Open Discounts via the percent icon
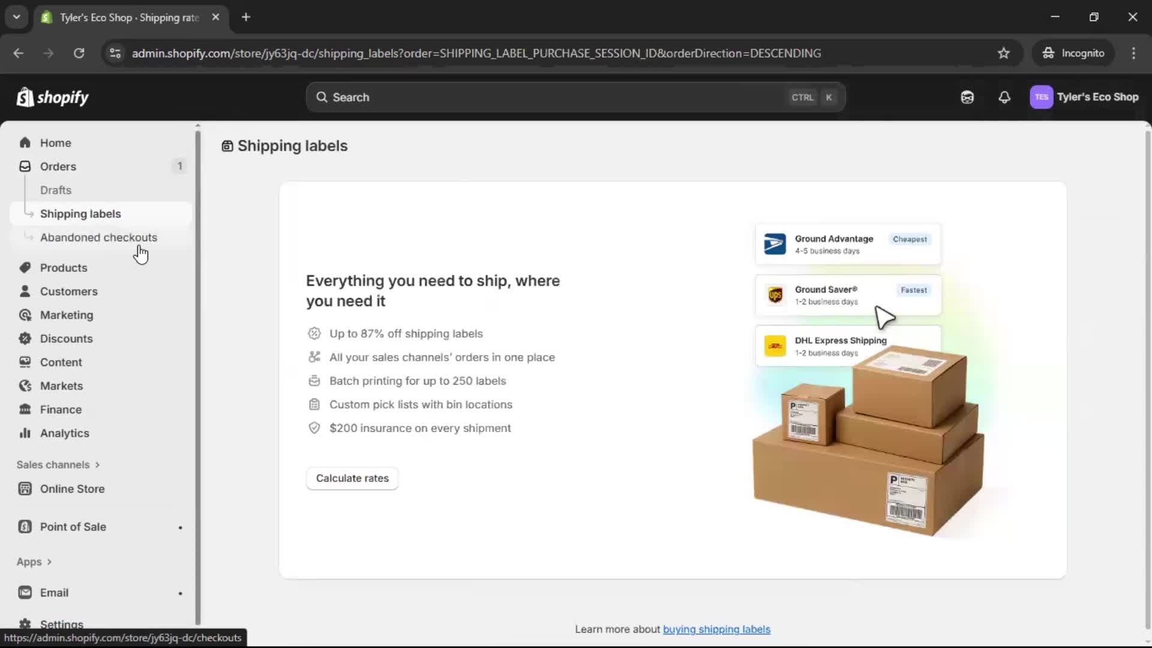 point(25,338)
